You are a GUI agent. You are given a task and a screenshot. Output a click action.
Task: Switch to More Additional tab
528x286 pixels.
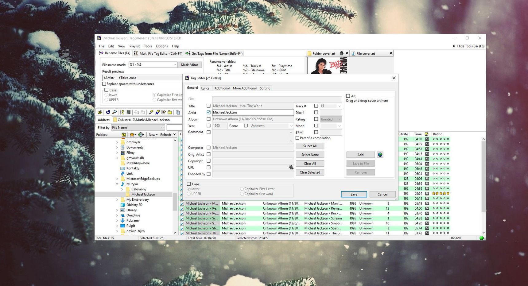click(x=245, y=88)
